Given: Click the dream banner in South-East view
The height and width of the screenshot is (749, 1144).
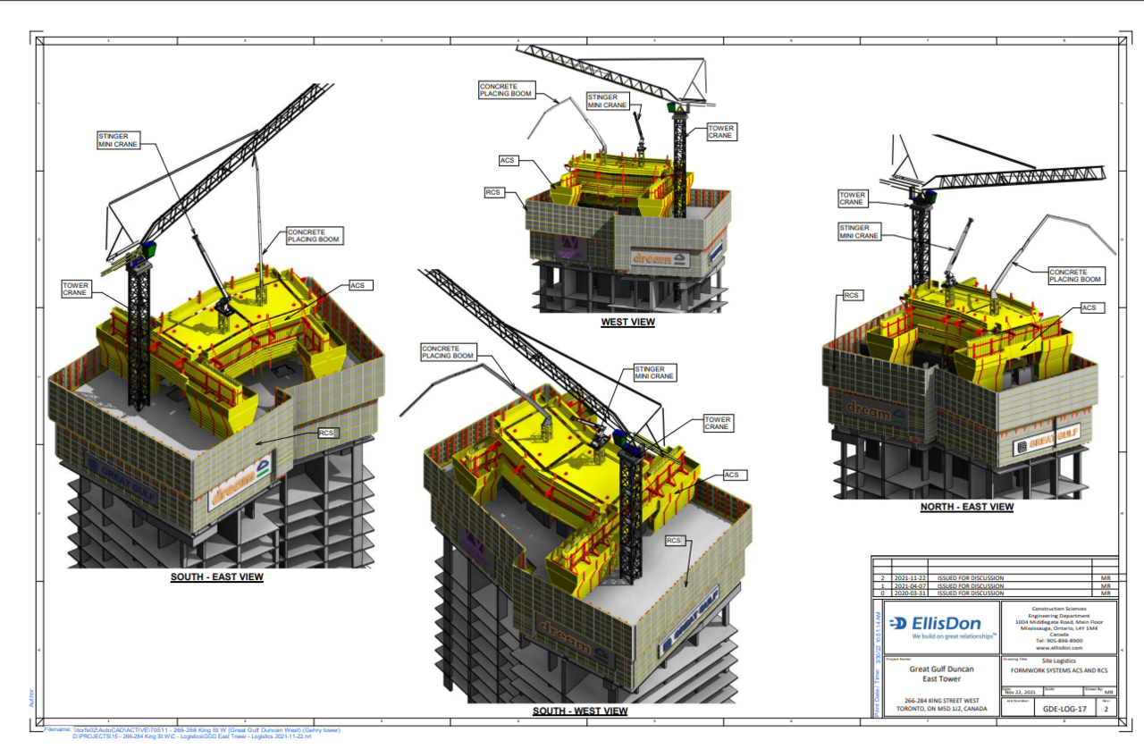Looking at the screenshot, I should [x=240, y=483].
